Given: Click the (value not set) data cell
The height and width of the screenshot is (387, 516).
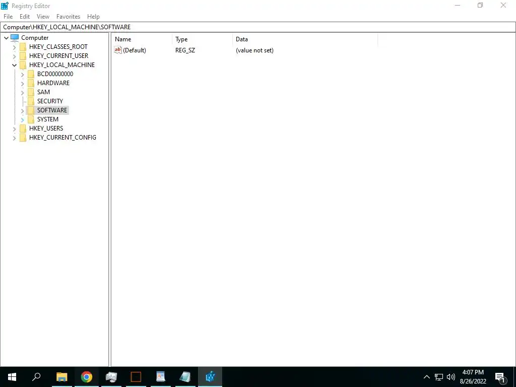Looking at the screenshot, I should point(254,50).
